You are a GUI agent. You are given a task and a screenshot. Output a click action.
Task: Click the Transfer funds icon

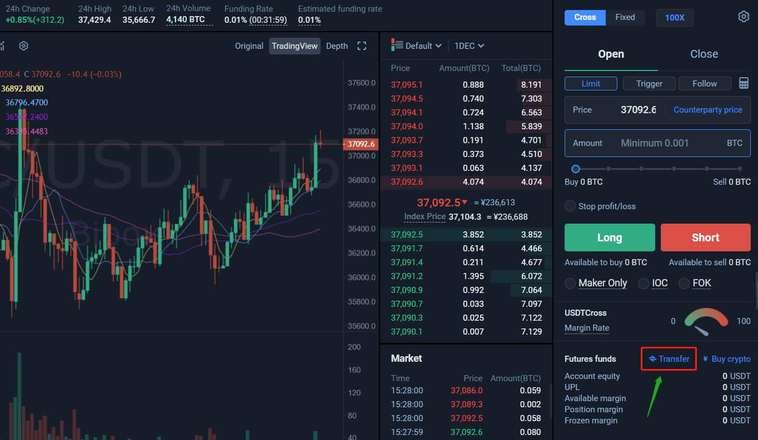(x=652, y=359)
